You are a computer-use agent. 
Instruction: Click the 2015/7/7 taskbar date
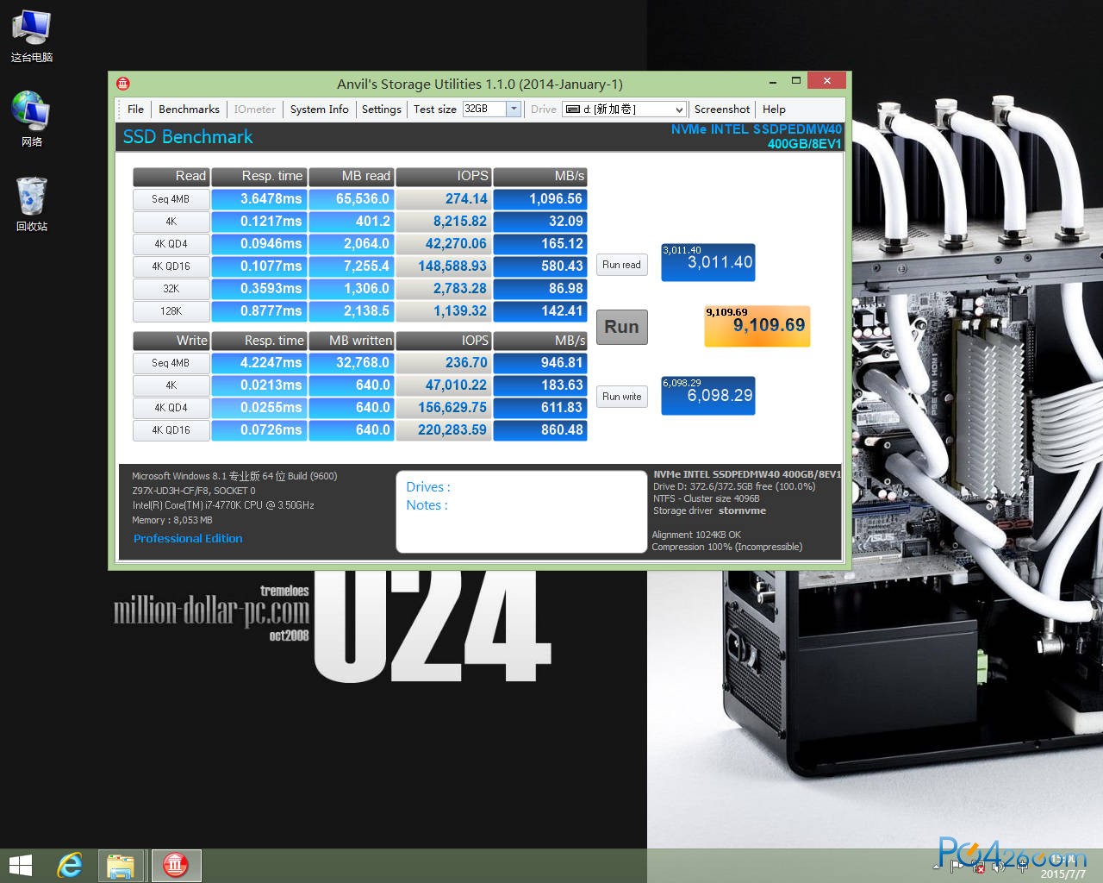(x=1062, y=874)
